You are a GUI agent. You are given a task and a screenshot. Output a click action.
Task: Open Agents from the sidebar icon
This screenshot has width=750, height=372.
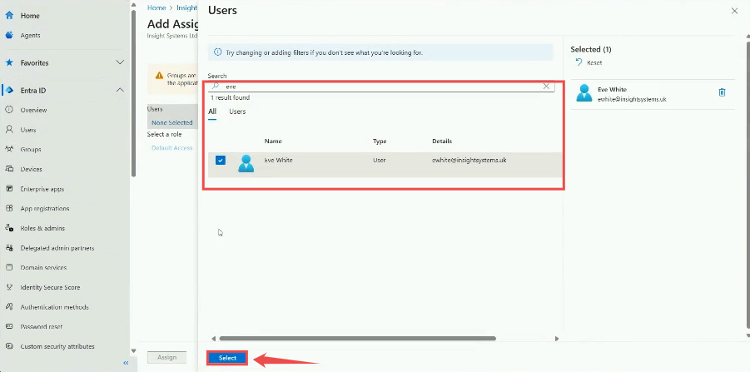click(9, 36)
